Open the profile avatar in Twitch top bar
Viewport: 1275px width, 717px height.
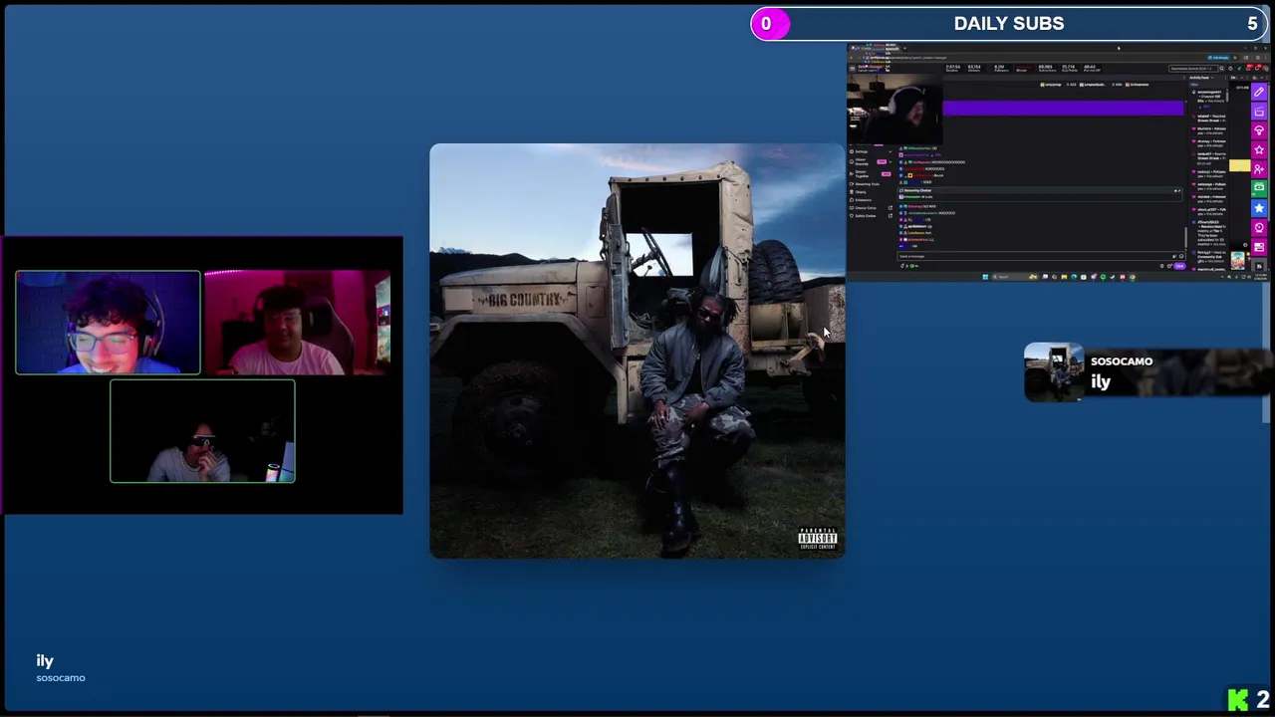coord(1265,69)
